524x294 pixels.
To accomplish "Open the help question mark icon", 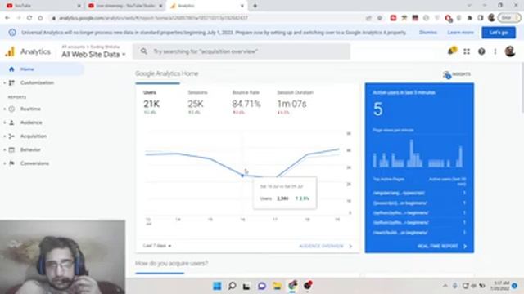I will coord(481,51).
